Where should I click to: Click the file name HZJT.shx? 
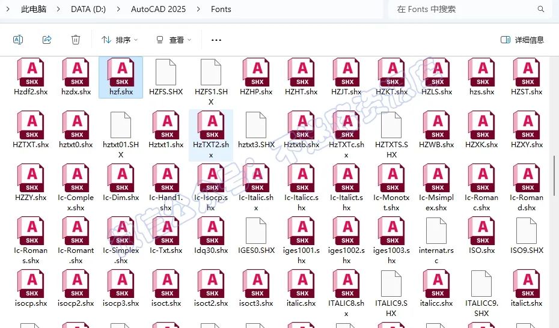click(347, 92)
